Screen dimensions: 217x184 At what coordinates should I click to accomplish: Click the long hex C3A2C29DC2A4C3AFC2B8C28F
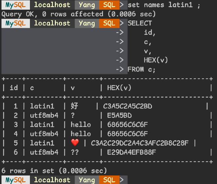(x=140, y=143)
